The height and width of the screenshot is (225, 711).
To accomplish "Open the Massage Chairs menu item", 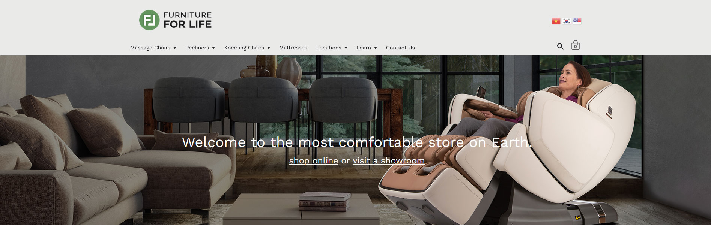I will point(150,48).
